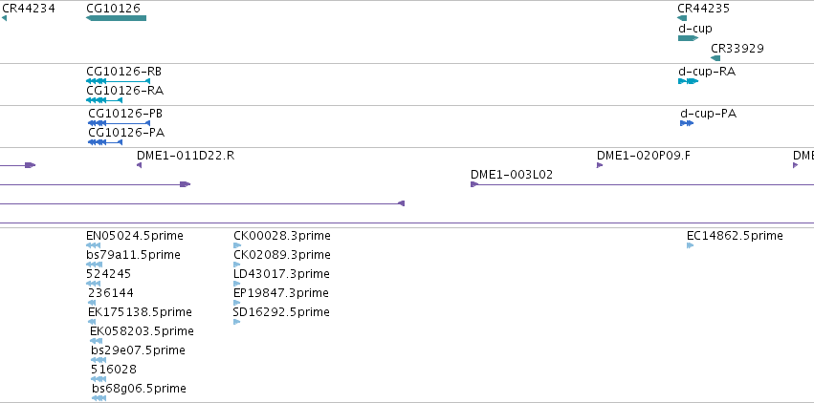Click the d-cup-RA transcript glyph
Viewport: 814px width, 403px height.
click(x=689, y=81)
